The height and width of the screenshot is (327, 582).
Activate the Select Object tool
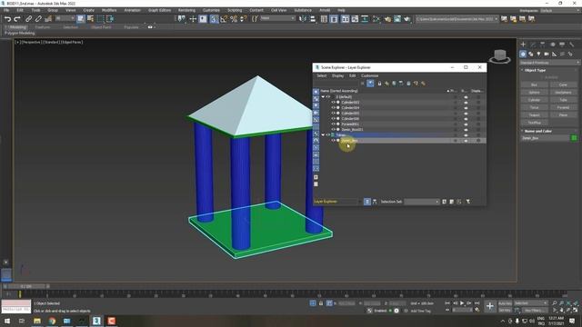click(81, 19)
